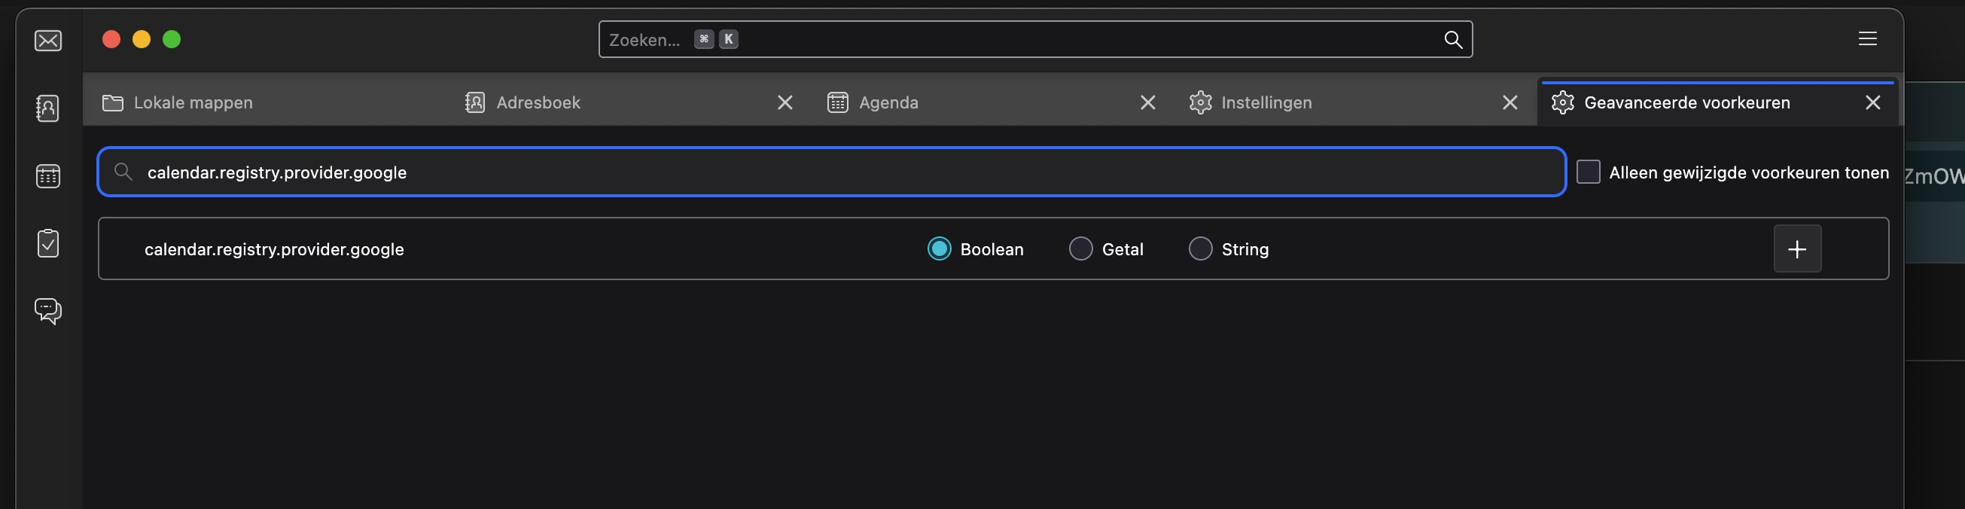Viewport: 1965px width, 509px height.
Task: Open the Chat sidebar icon
Action: [48, 310]
